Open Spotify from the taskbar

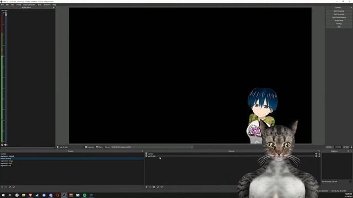pyautogui.click(x=84, y=195)
